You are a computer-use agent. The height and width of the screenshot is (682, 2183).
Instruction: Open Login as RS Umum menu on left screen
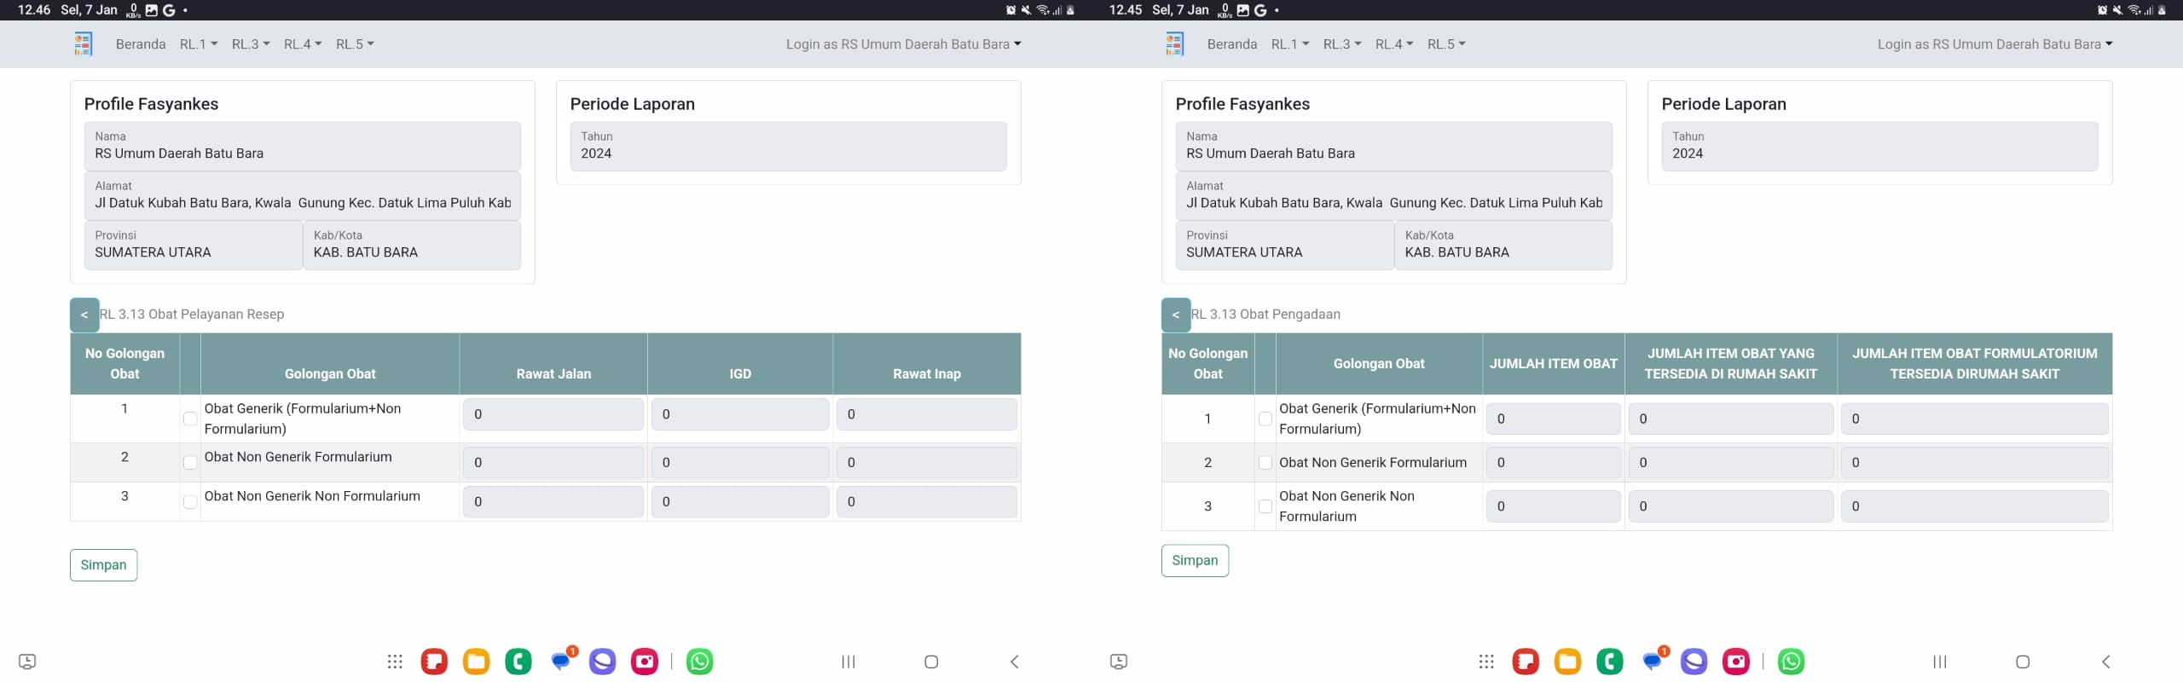(903, 44)
